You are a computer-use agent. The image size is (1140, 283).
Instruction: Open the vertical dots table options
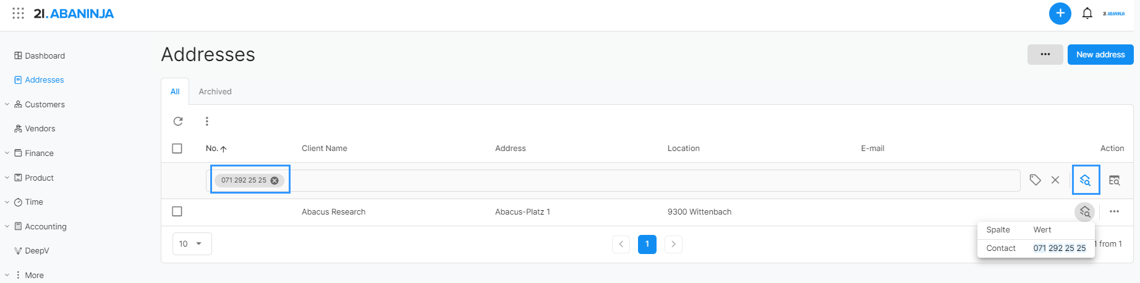[206, 121]
